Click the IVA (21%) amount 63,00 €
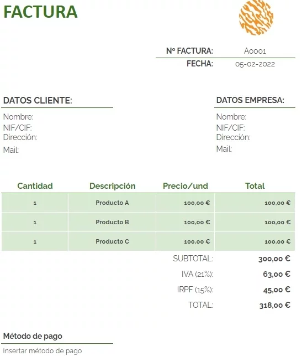The image size is (302, 356). click(x=277, y=274)
